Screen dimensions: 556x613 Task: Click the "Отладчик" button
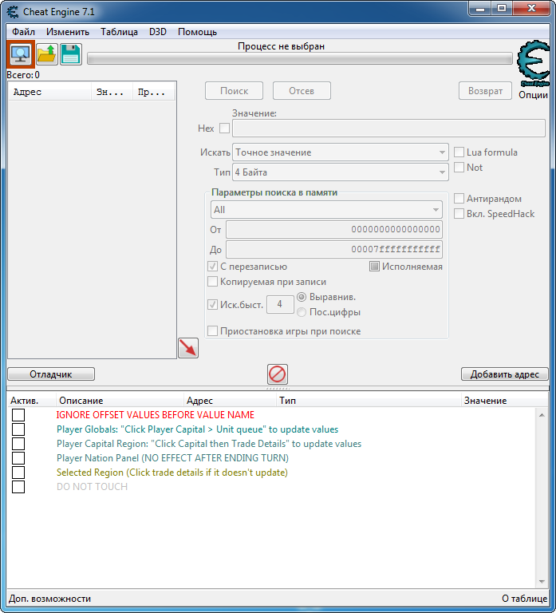click(51, 374)
